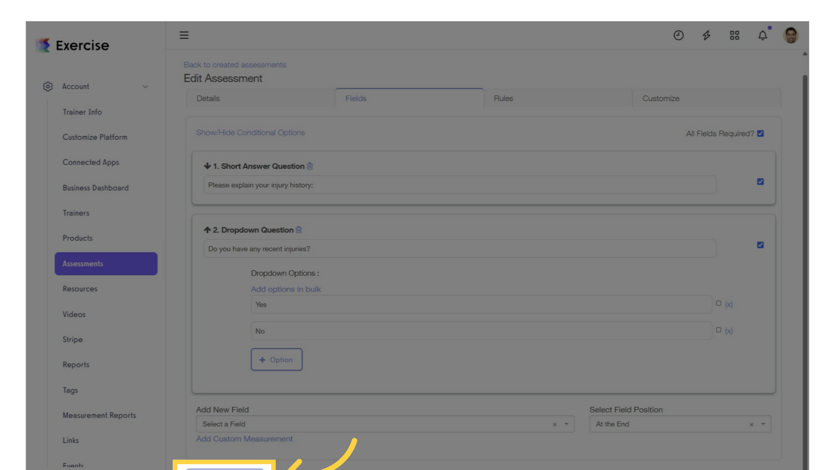The height and width of the screenshot is (470, 835).
Task: Open Tags in sidebar
Action: pyautogui.click(x=70, y=390)
